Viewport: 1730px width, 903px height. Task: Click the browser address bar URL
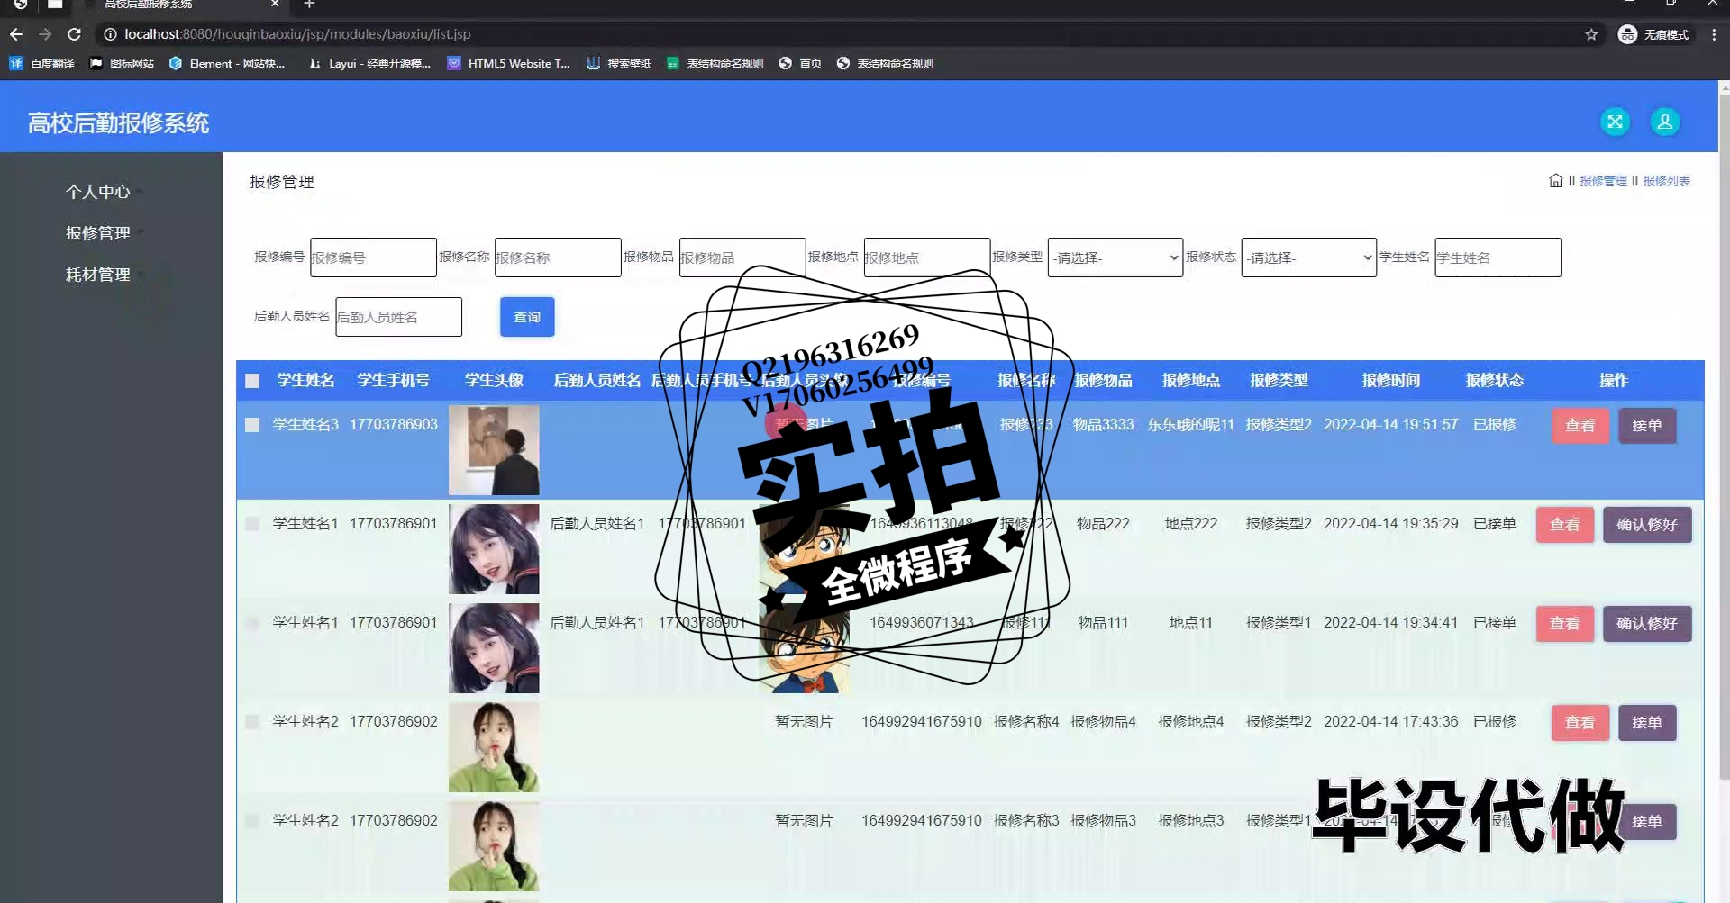297,34
